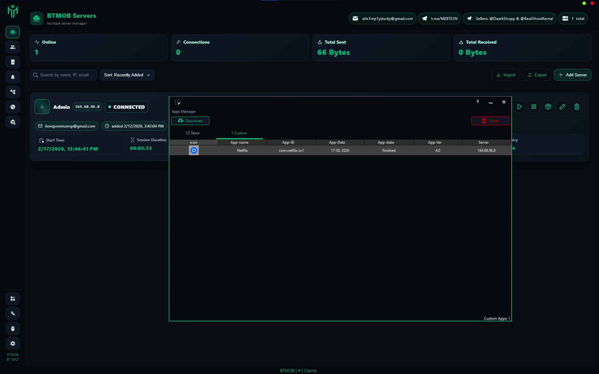Sort by App-Date column header
This screenshot has width=599, height=374.
[x=337, y=142]
